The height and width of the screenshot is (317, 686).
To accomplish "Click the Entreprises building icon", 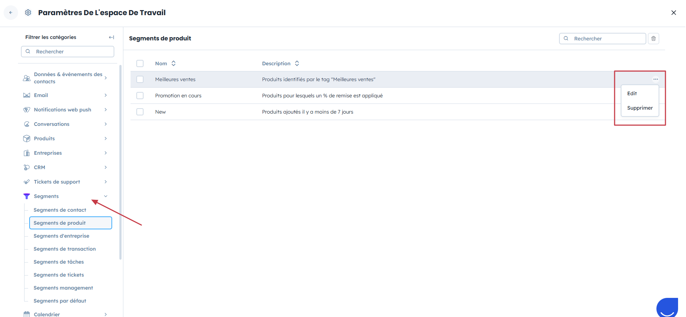I will (27, 153).
